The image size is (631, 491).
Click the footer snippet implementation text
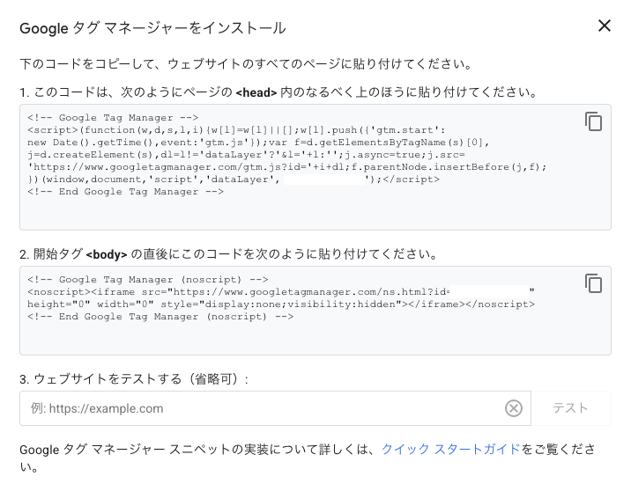click(x=198, y=449)
